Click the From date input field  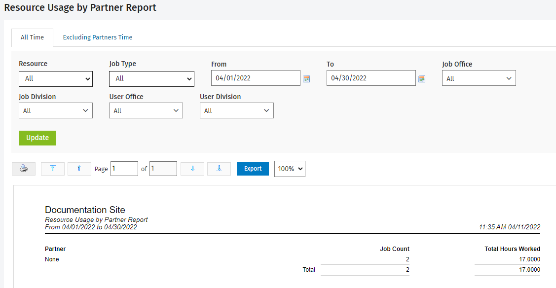click(x=255, y=78)
